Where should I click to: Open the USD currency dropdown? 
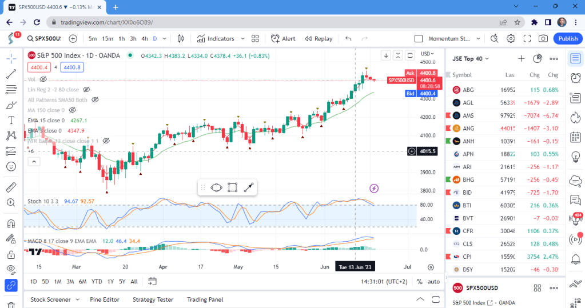pos(428,54)
